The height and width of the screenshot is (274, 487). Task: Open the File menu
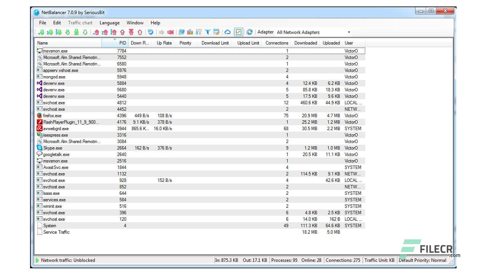coord(42,22)
